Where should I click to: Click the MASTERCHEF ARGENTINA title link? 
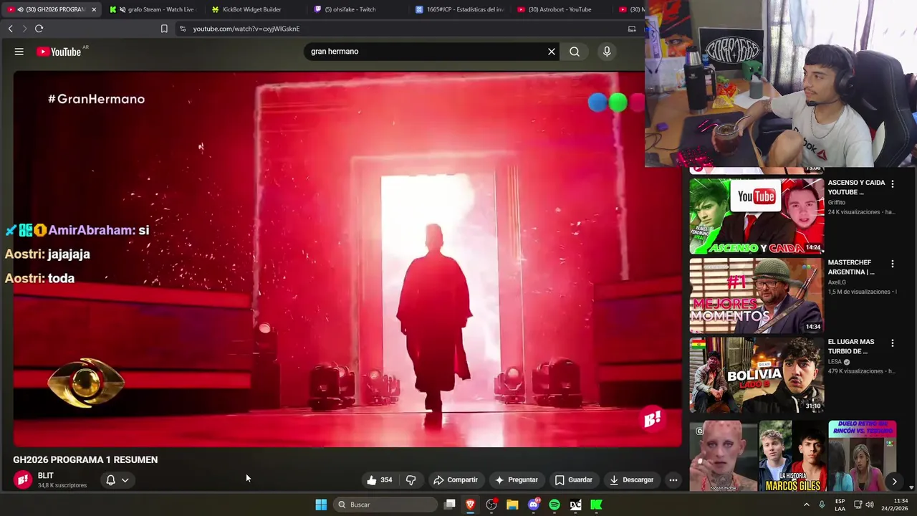[851, 267]
